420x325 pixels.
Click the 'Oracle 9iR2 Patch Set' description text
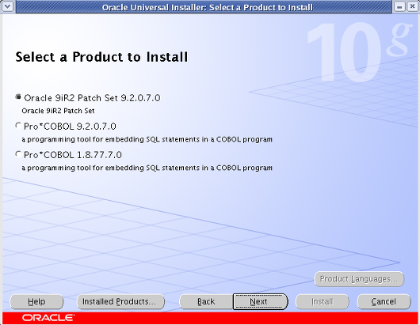point(58,111)
